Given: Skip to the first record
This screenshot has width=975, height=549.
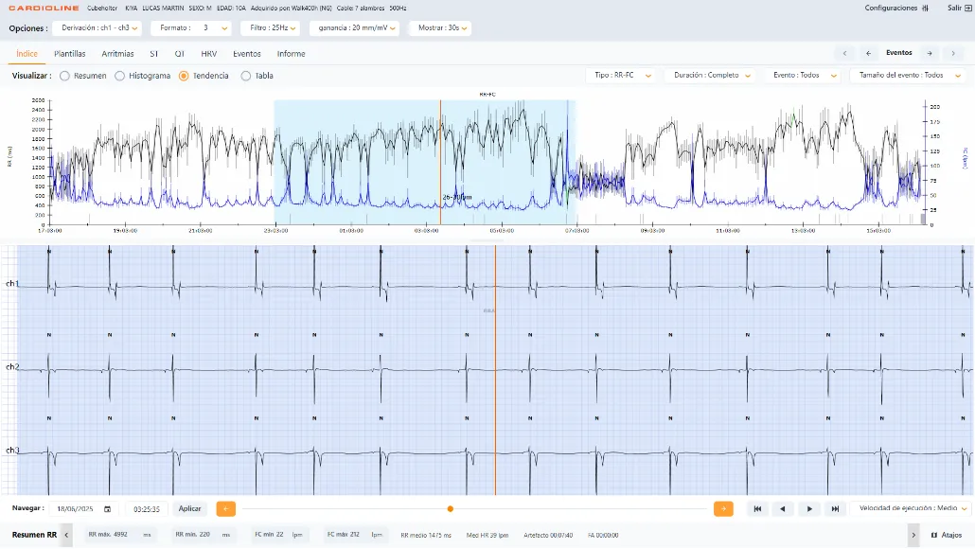Looking at the screenshot, I should (757, 508).
